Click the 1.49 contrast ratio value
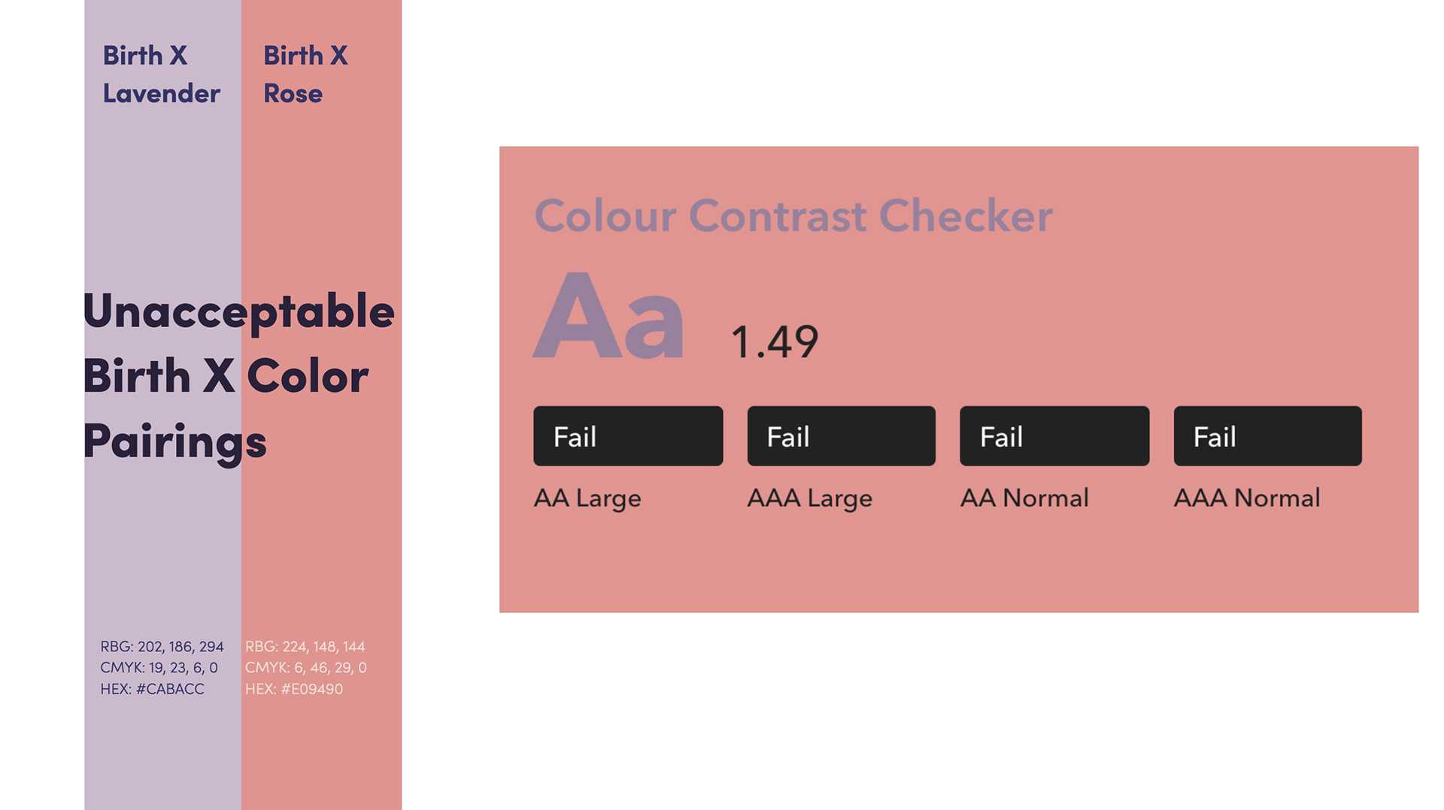The image size is (1444, 810). pos(774,342)
